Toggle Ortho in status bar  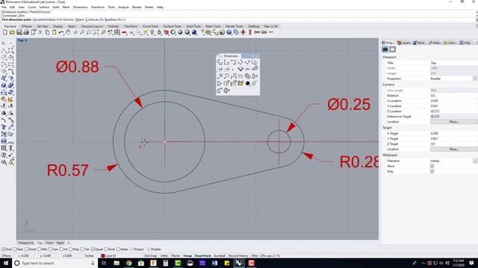pos(164,256)
